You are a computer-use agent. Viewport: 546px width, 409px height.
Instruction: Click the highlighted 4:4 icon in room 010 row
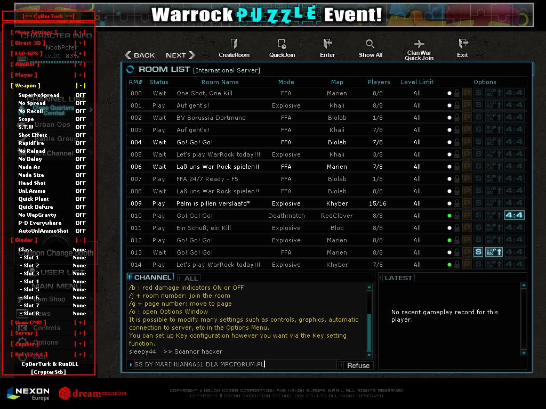pos(515,215)
